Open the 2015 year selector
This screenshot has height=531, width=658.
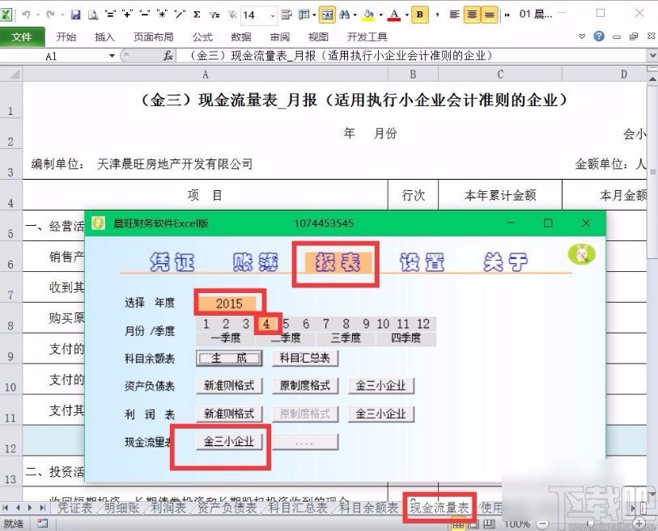[229, 303]
